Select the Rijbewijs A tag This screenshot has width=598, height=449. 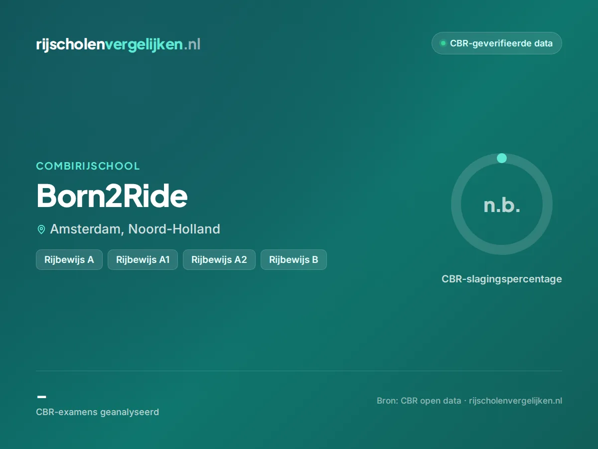tap(69, 259)
